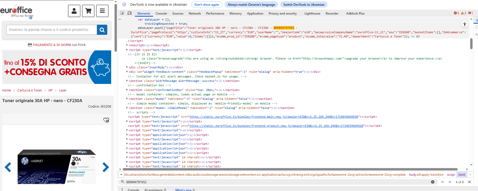This screenshot has height=191, width=478.
Task: Open the hamburger menu button
Action: pos(102,11)
